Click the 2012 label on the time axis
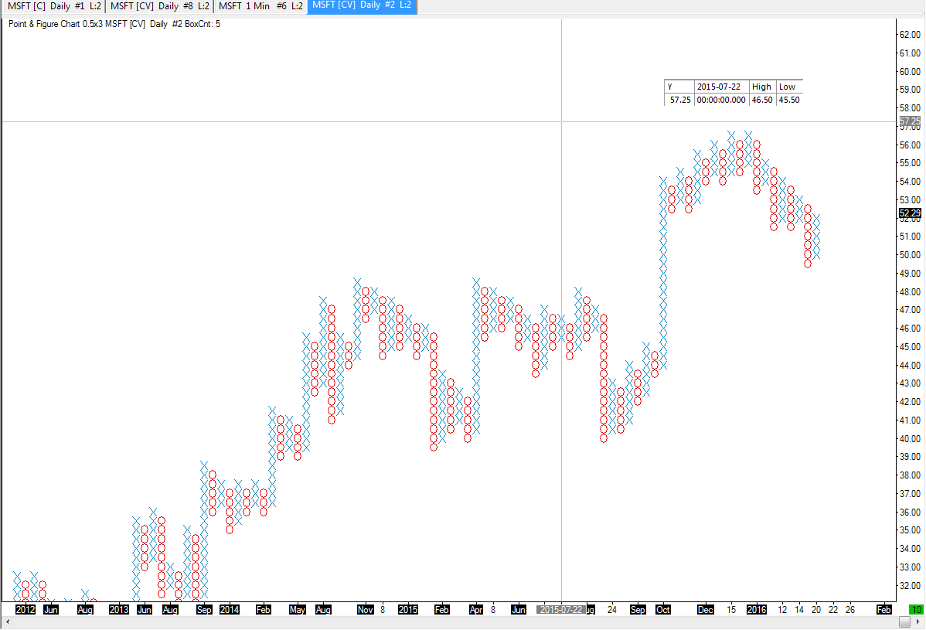Image resolution: width=926 pixels, height=630 pixels. click(x=26, y=609)
